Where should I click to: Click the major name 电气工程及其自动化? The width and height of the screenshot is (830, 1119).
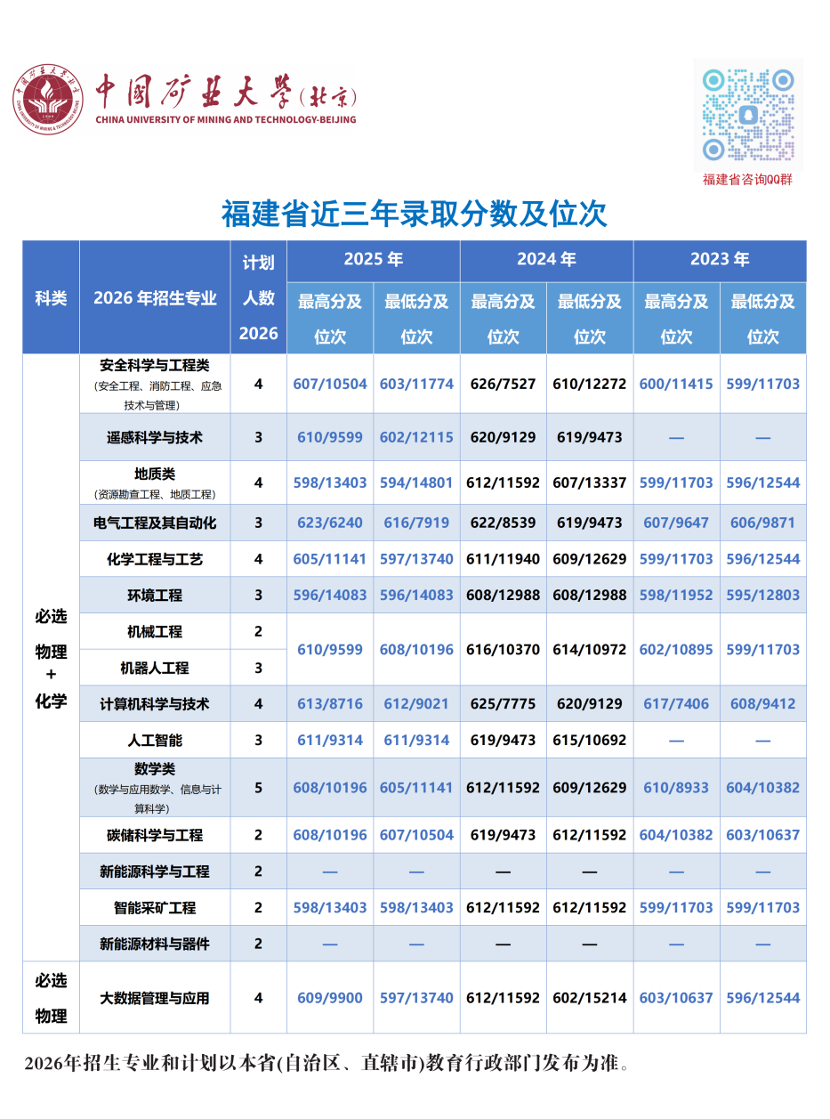(x=155, y=523)
